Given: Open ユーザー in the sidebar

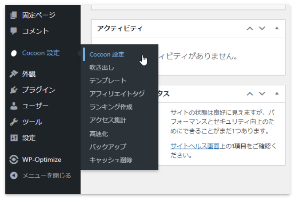Looking at the screenshot, I should click(x=35, y=106).
